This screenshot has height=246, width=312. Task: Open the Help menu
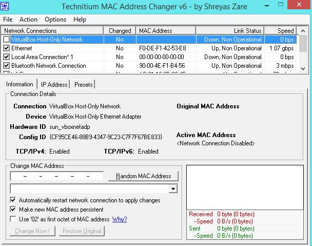pos(80,20)
